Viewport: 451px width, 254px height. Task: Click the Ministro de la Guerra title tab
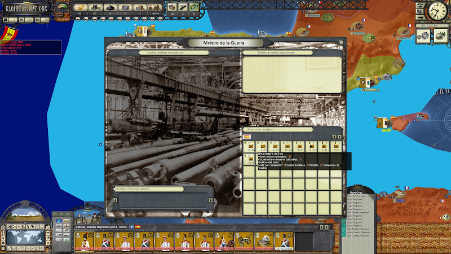tap(224, 43)
